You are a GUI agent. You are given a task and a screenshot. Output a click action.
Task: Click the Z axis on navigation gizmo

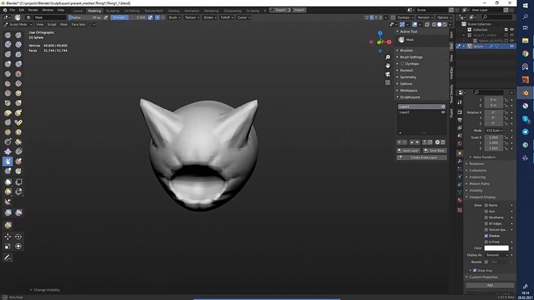pos(380,33)
